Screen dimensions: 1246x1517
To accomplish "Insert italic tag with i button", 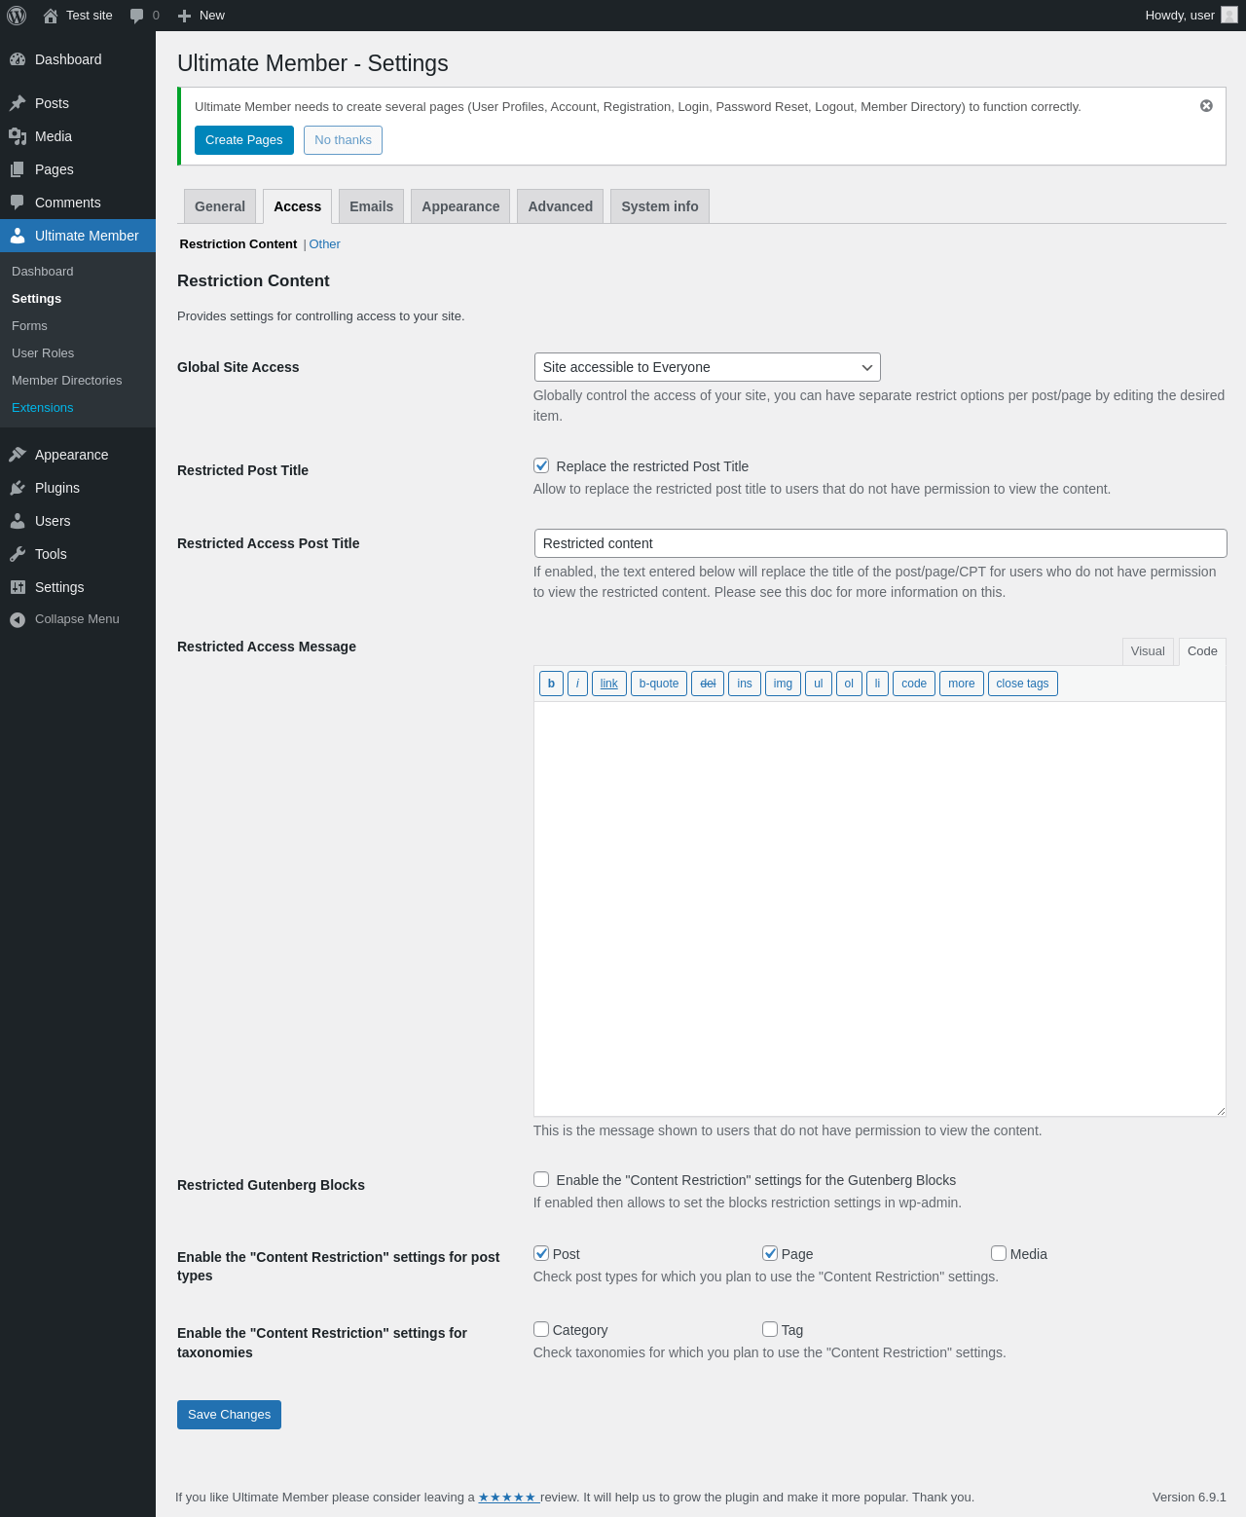I will [577, 684].
